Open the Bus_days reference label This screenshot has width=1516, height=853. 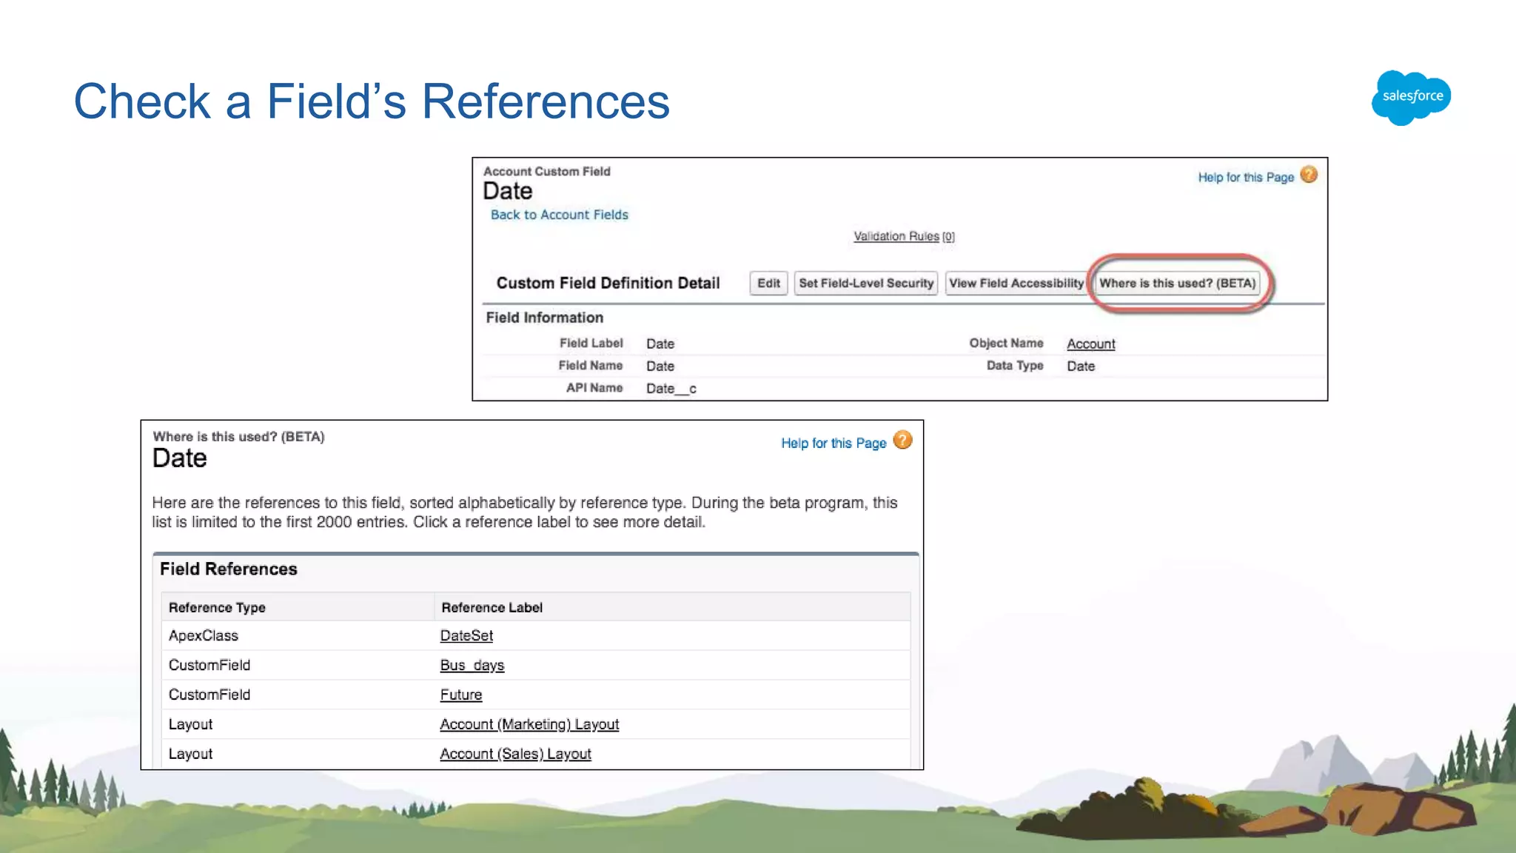(x=472, y=665)
